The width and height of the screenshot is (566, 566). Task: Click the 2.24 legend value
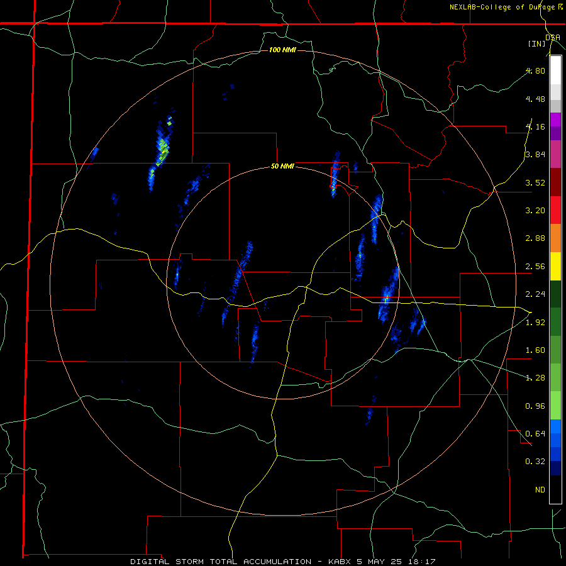coord(535,294)
